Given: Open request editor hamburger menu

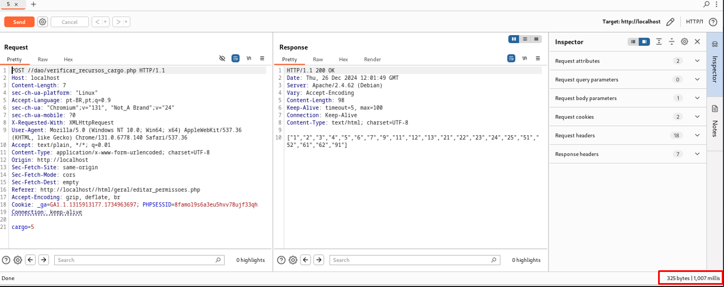Looking at the screenshot, I should pyautogui.click(x=262, y=58).
